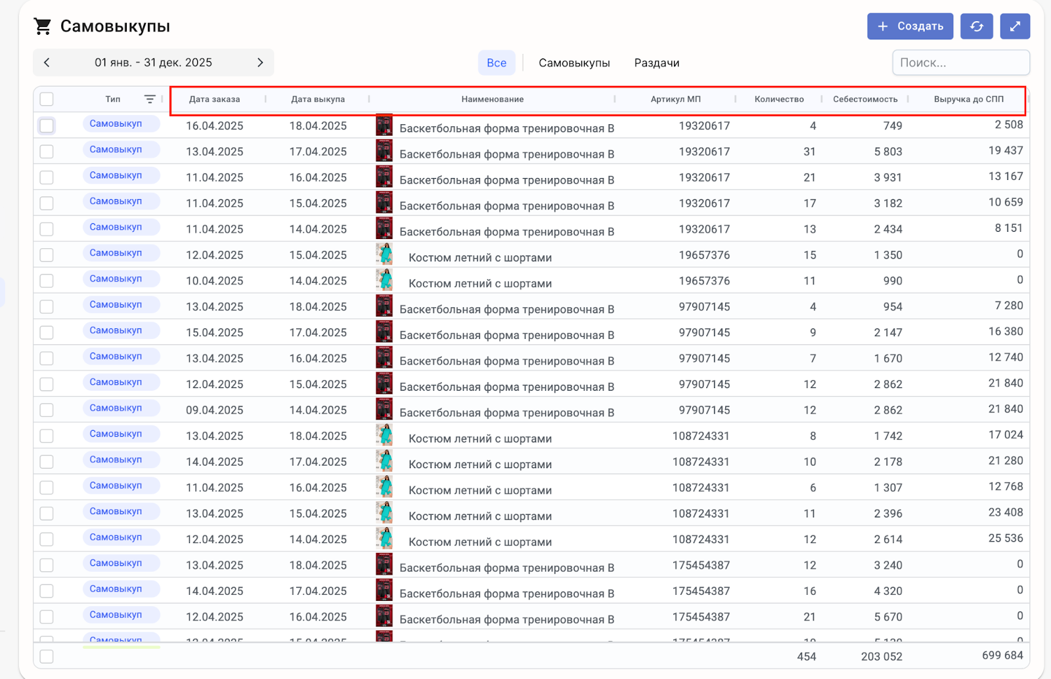
Task: Open thumbnail of first Костюм летний row
Action: tap(384, 255)
